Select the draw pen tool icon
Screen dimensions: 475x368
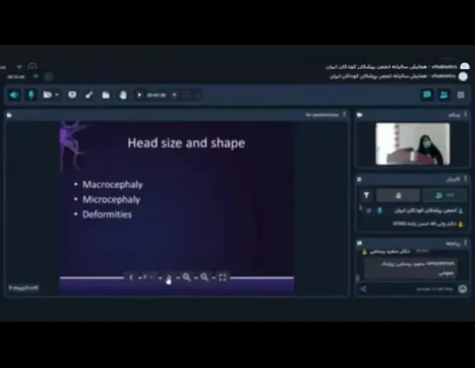pyautogui.click(x=89, y=94)
